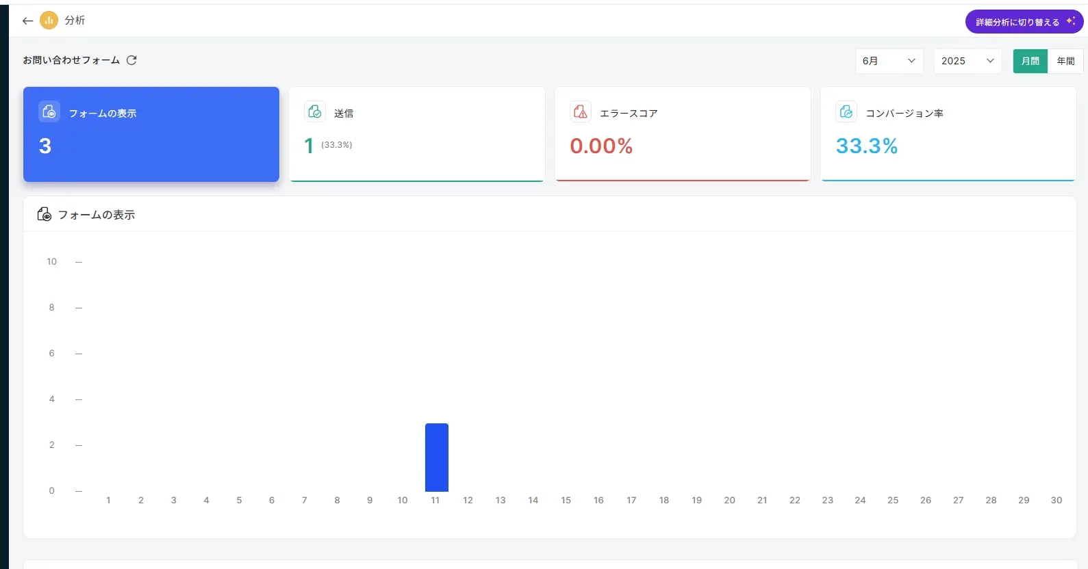
Task: Click the x-axis label 1
Action: coord(108,501)
